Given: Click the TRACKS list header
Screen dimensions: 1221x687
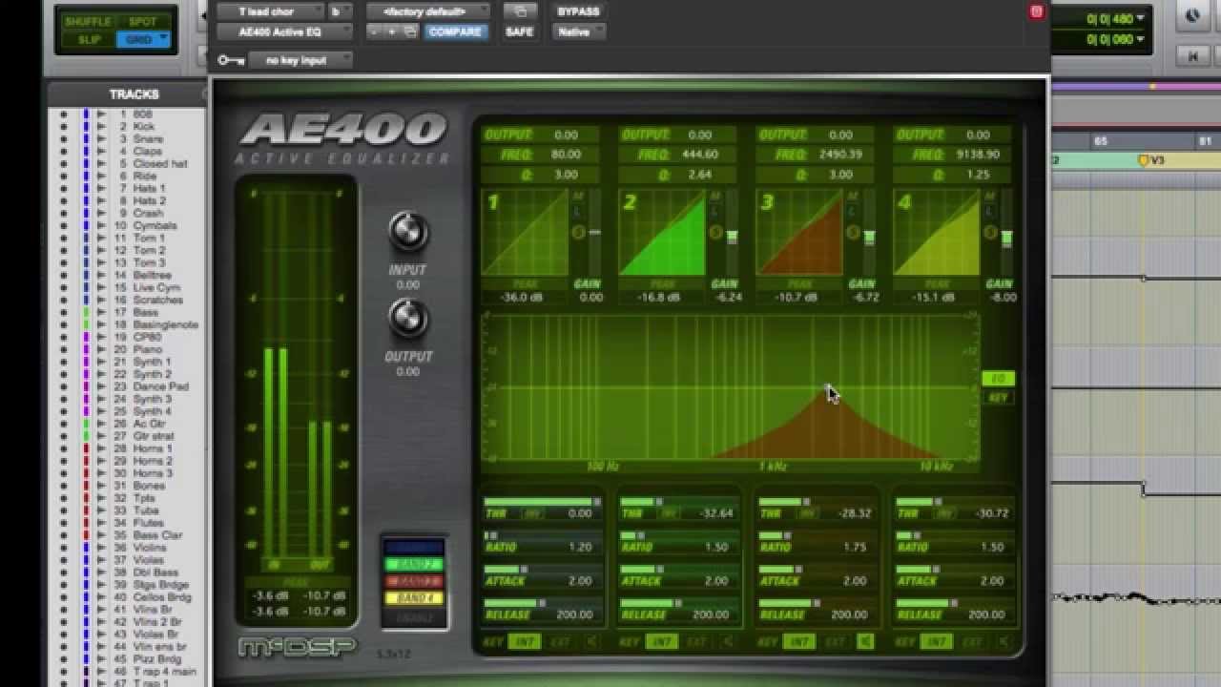Looking at the screenshot, I should tap(134, 94).
